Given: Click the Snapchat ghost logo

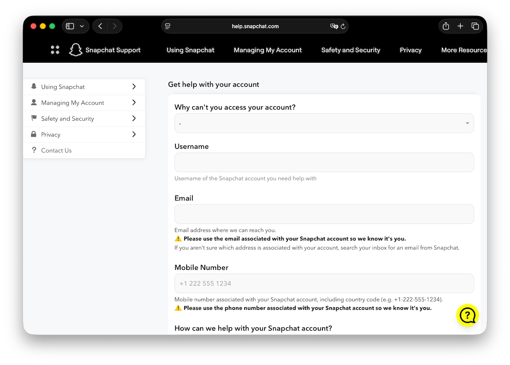Looking at the screenshot, I should point(76,50).
